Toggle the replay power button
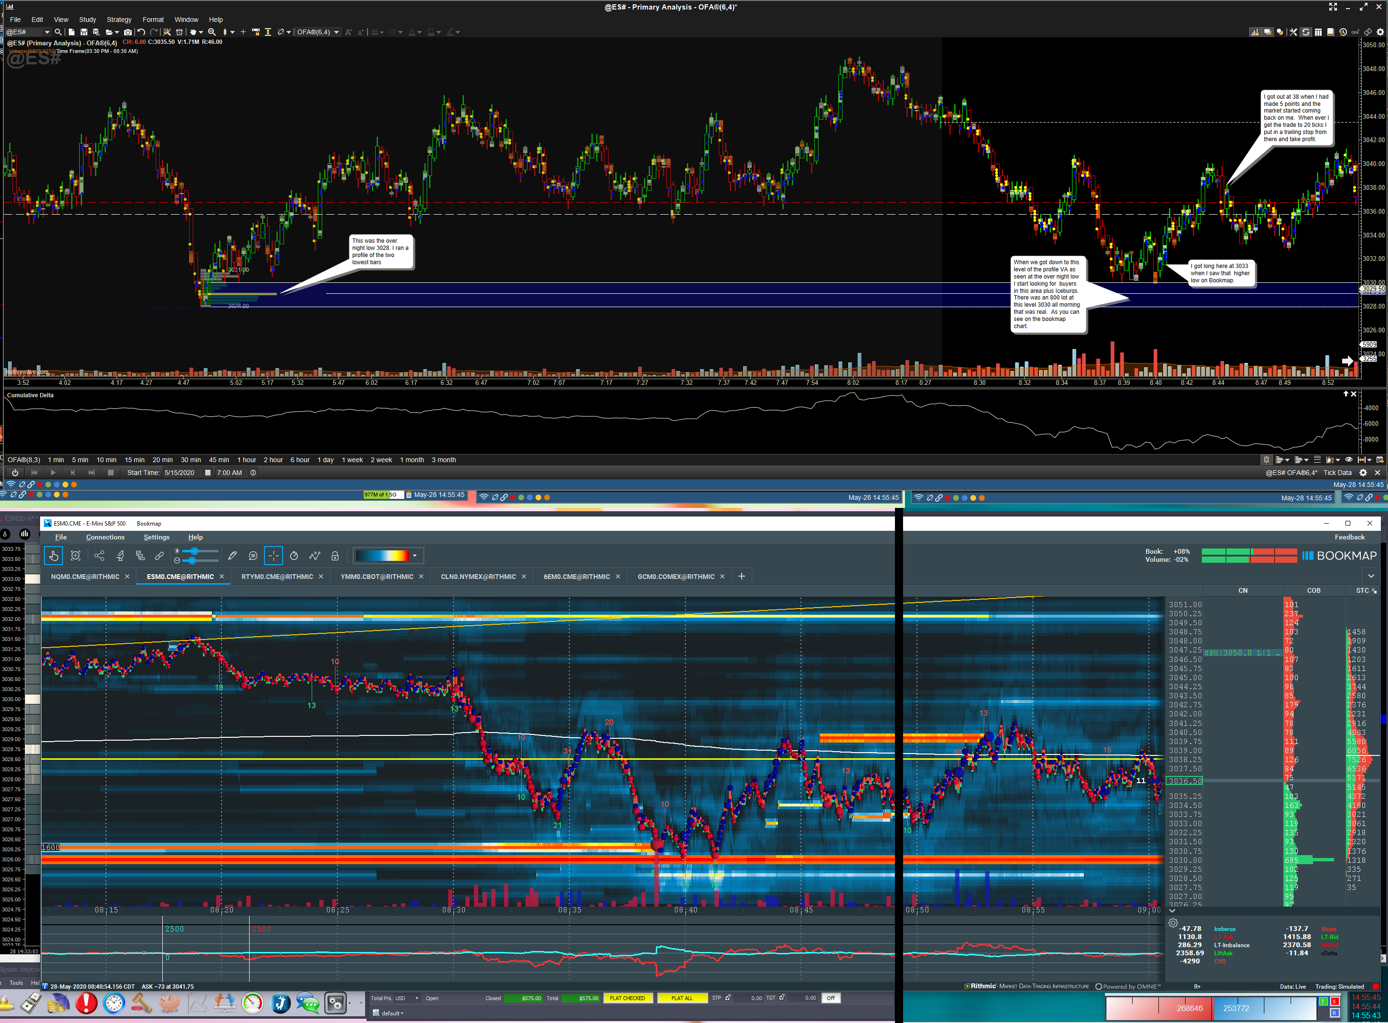This screenshot has width=1388, height=1023. [15, 473]
